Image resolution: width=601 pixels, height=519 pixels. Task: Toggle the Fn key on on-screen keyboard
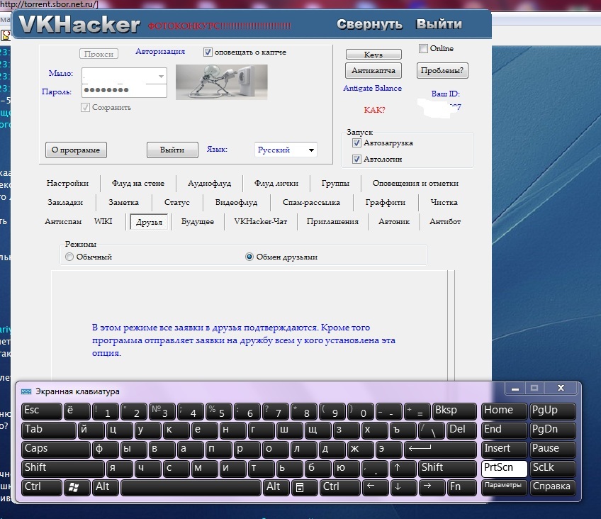[x=462, y=487]
